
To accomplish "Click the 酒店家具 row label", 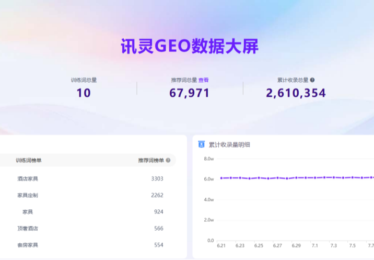I will [x=28, y=179].
